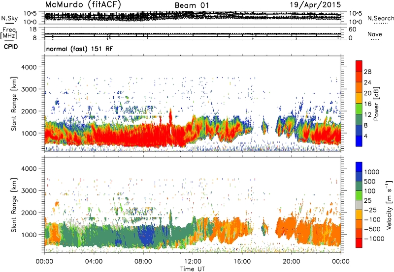The image size is (394, 272).
Task: Click the '-1000' velocity scale value
Action: (x=374, y=239)
